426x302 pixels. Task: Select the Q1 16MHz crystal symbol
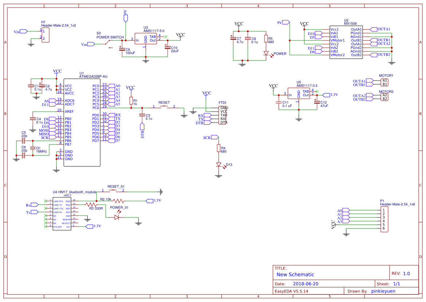pyautogui.click(x=33, y=148)
